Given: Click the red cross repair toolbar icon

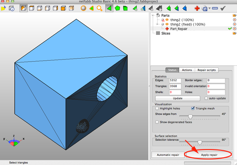Looking at the screenshot, I should coord(197,8).
